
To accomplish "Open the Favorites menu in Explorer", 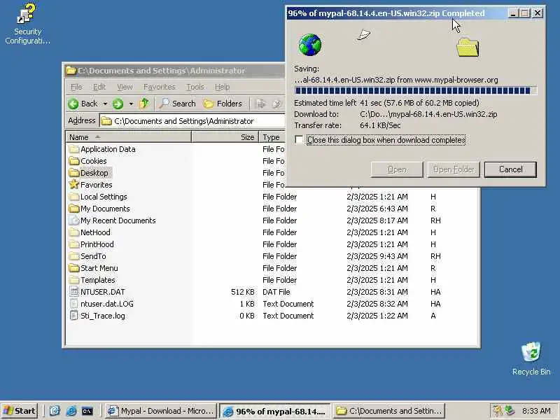I will [160, 87].
